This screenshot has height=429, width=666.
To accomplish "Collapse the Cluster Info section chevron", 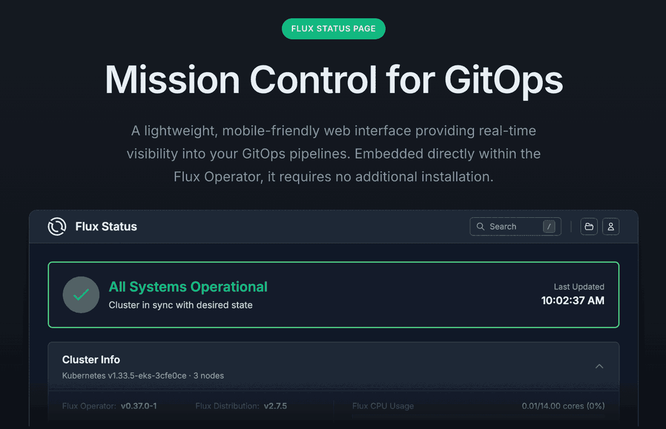I will tap(599, 366).
